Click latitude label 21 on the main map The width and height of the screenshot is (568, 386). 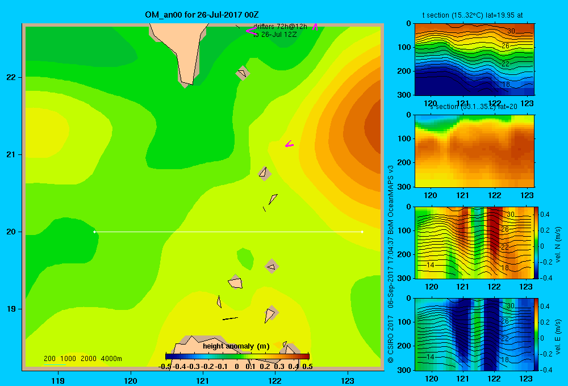pyautogui.click(x=11, y=154)
